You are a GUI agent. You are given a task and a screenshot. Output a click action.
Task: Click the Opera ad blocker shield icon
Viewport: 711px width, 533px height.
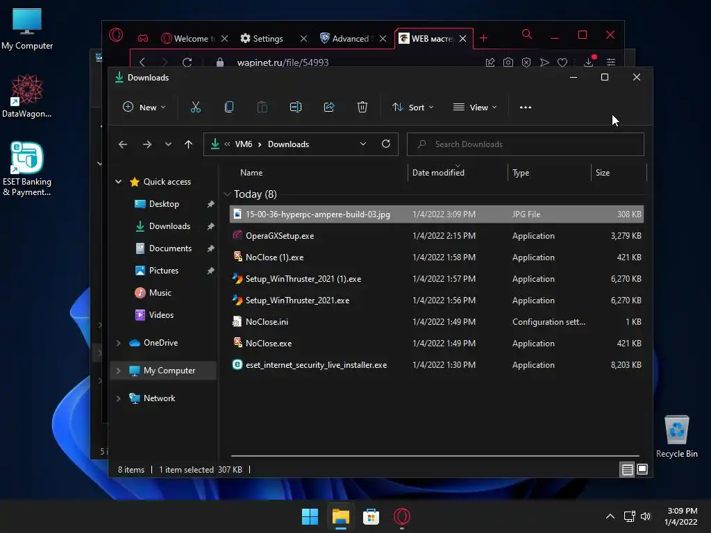[x=526, y=62]
